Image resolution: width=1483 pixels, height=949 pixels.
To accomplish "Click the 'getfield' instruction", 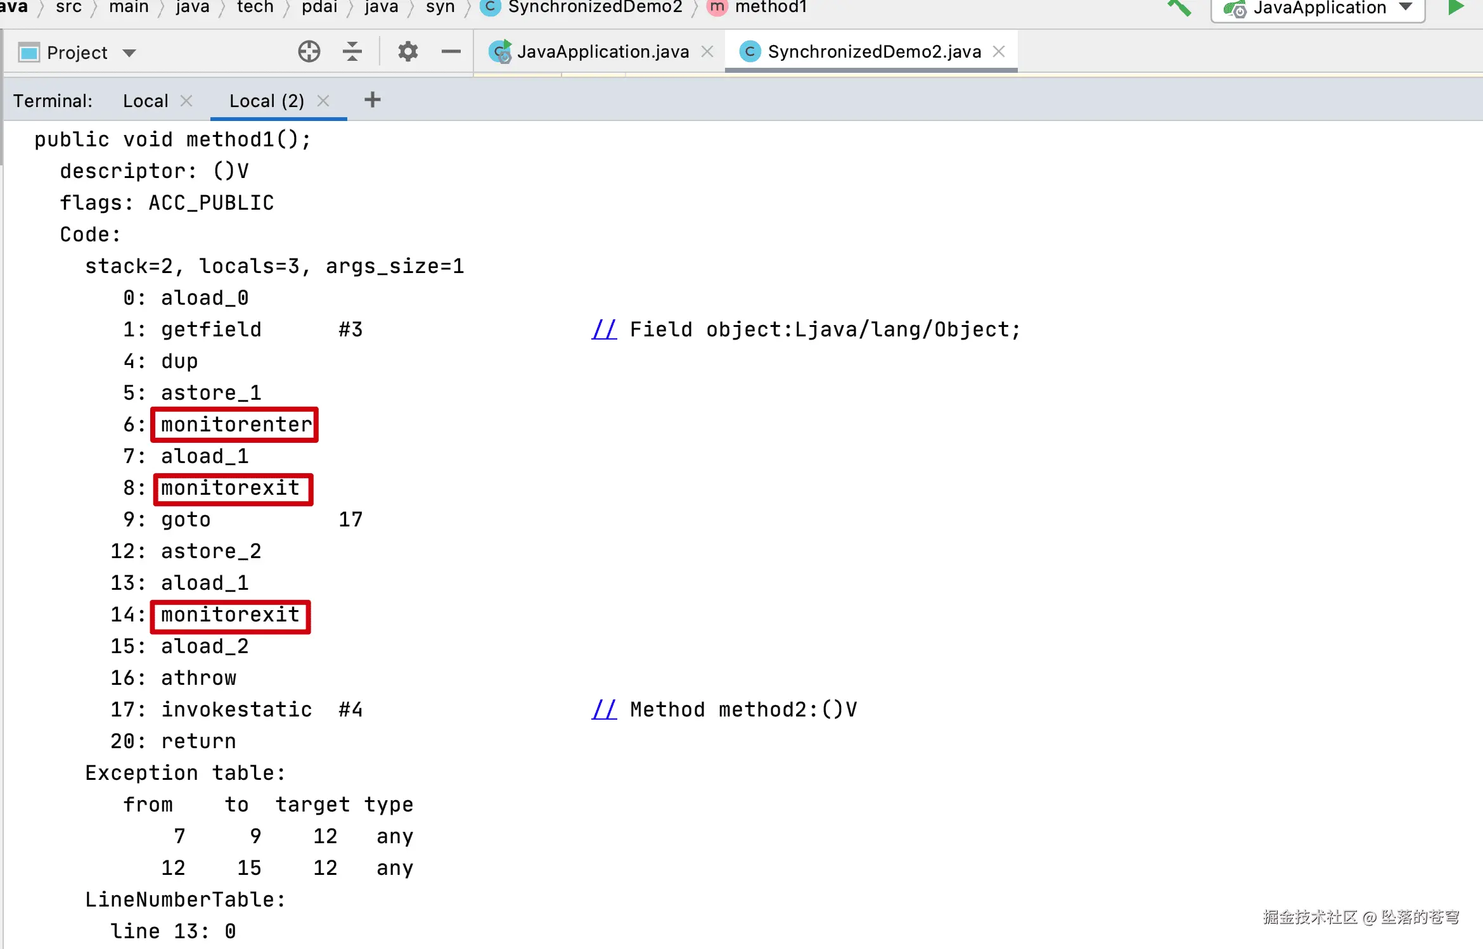I will (211, 329).
